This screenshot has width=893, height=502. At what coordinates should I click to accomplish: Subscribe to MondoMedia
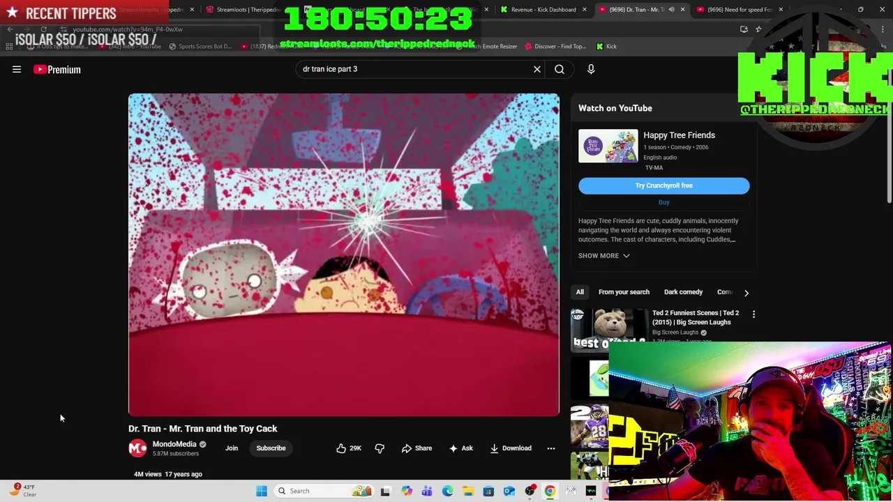(x=271, y=448)
